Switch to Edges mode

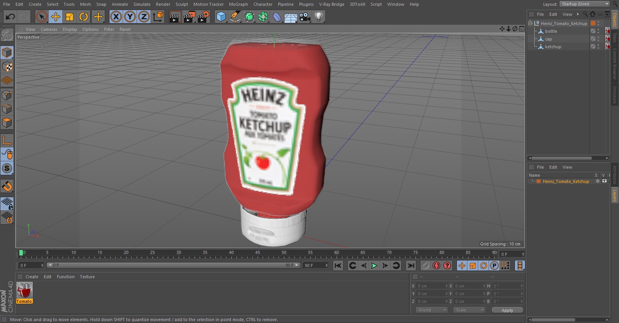tap(7, 109)
